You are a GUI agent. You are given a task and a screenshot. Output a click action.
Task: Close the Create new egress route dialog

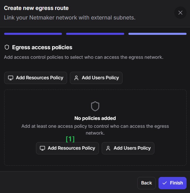[180, 13]
